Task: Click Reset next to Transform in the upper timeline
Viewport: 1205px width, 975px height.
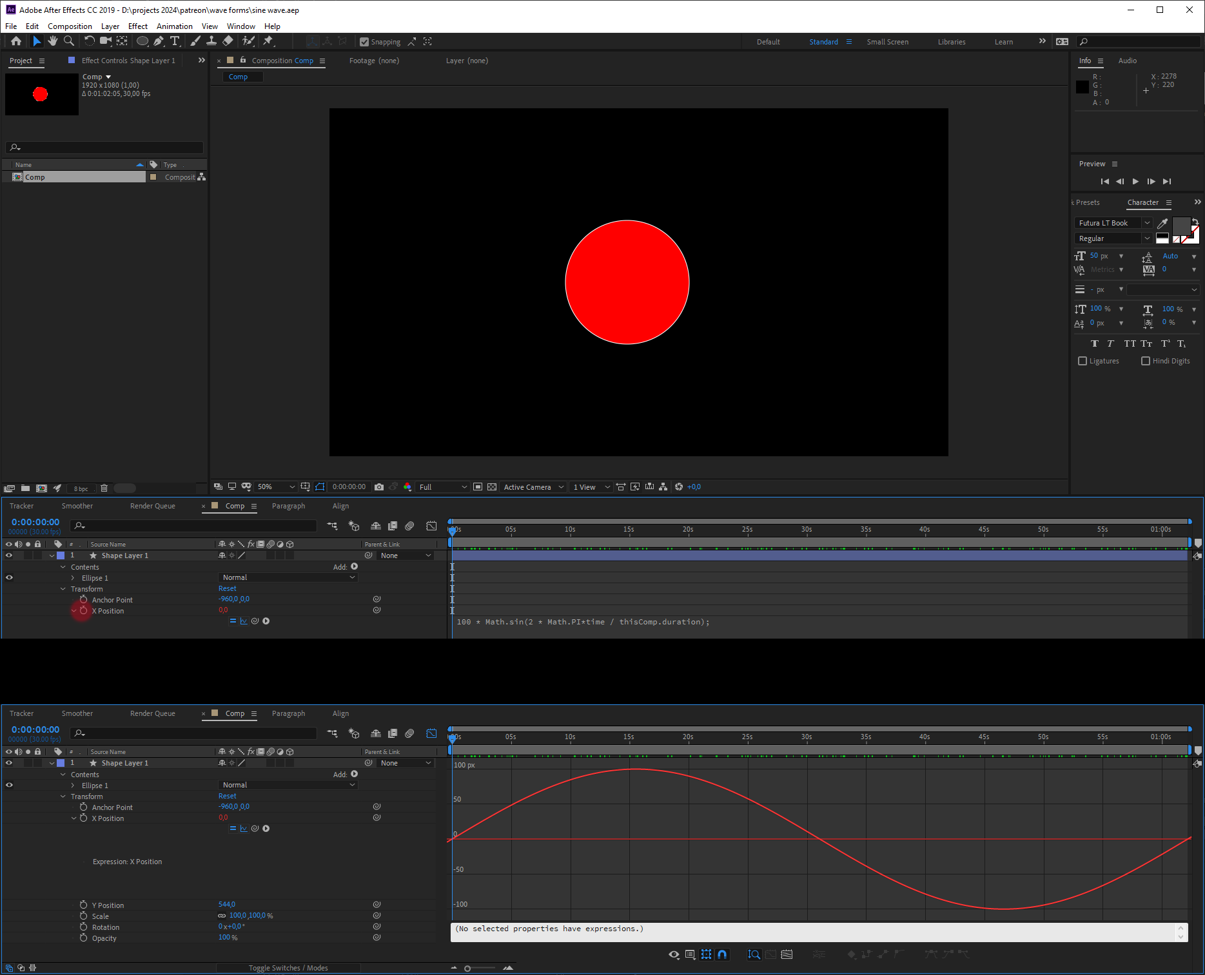Action: pyautogui.click(x=227, y=588)
